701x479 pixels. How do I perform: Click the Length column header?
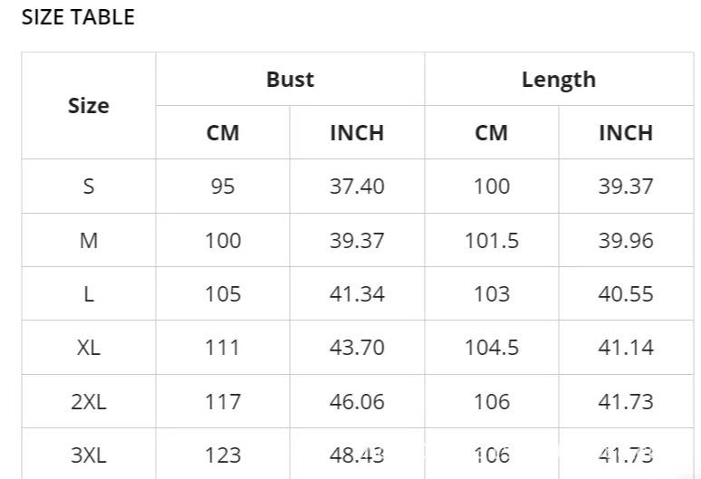[559, 80]
